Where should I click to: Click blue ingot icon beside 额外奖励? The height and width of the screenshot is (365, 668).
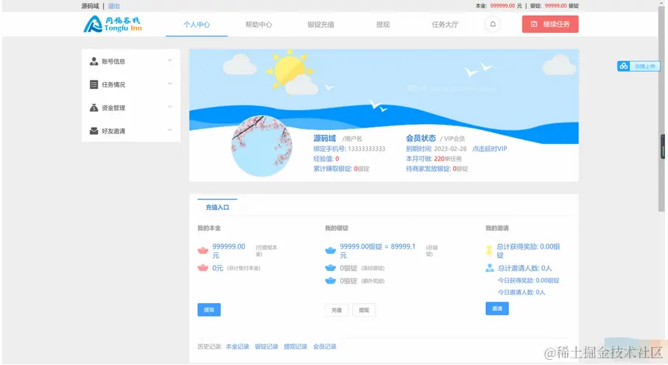pos(330,281)
